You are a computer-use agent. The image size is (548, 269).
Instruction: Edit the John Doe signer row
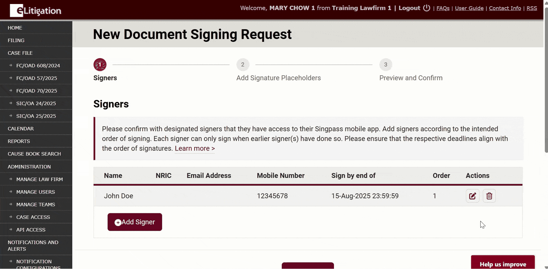point(472,196)
